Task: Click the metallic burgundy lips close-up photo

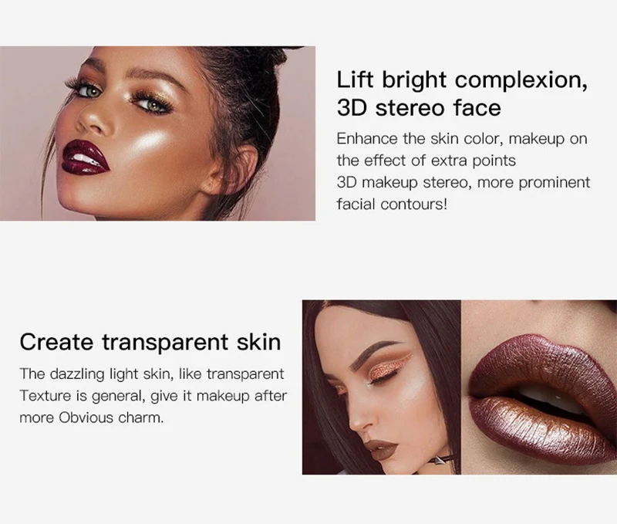Action: [x=539, y=387]
